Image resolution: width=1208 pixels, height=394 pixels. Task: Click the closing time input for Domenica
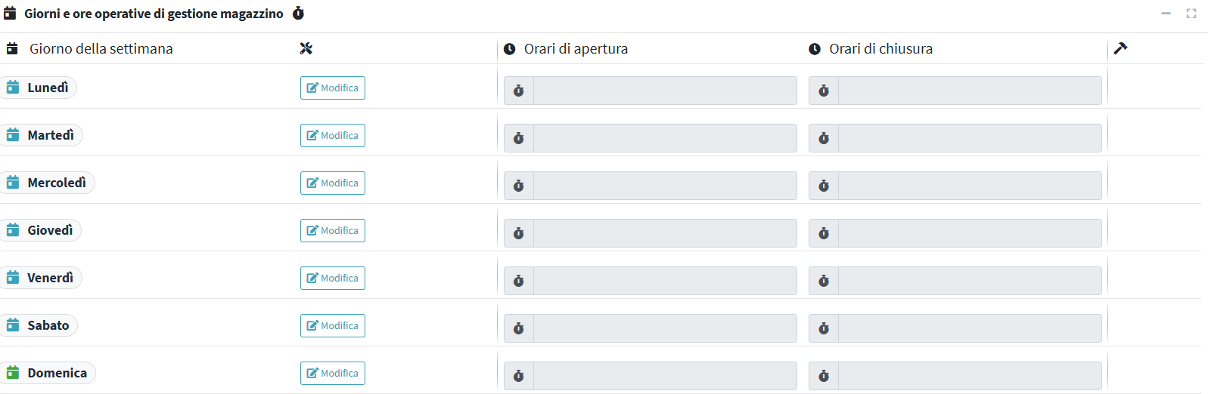[x=969, y=376]
